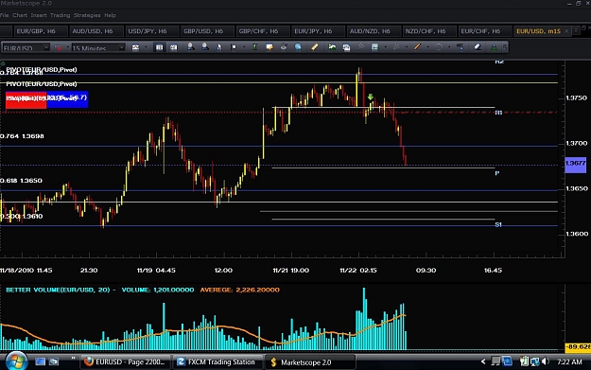Click the greyed line-group tool icon
The image size is (591, 370).
pyautogui.click(x=396, y=47)
